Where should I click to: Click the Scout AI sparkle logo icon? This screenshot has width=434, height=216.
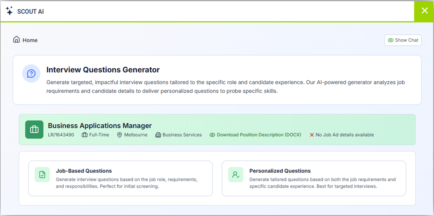click(x=9, y=11)
